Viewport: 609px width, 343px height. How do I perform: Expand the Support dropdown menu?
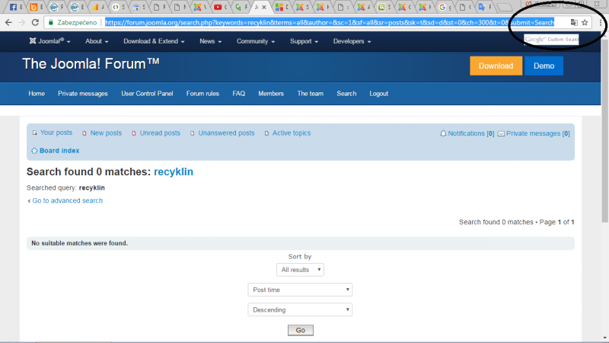coord(304,41)
